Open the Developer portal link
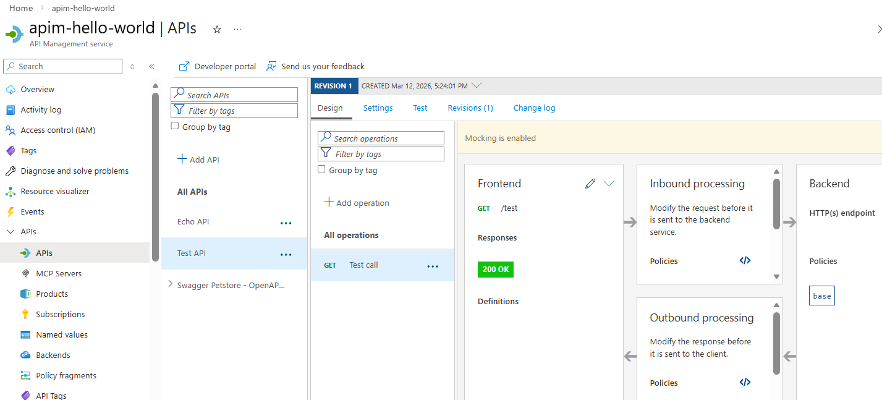 (x=218, y=67)
